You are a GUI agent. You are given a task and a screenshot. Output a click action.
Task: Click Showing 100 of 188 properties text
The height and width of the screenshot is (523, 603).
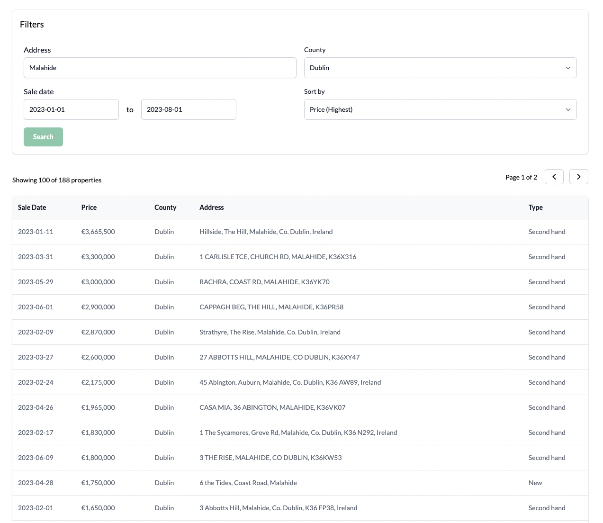pyautogui.click(x=57, y=180)
